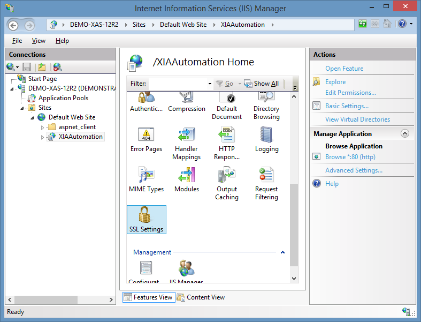Click the Connections pane scroll right arrow

(x=111, y=299)
